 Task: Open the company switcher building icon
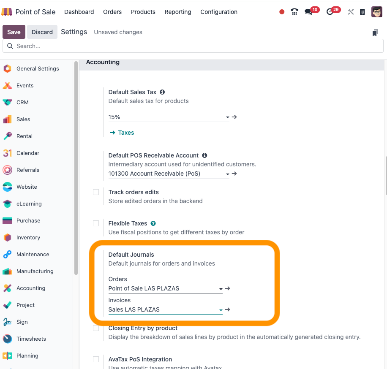[362, 12]
